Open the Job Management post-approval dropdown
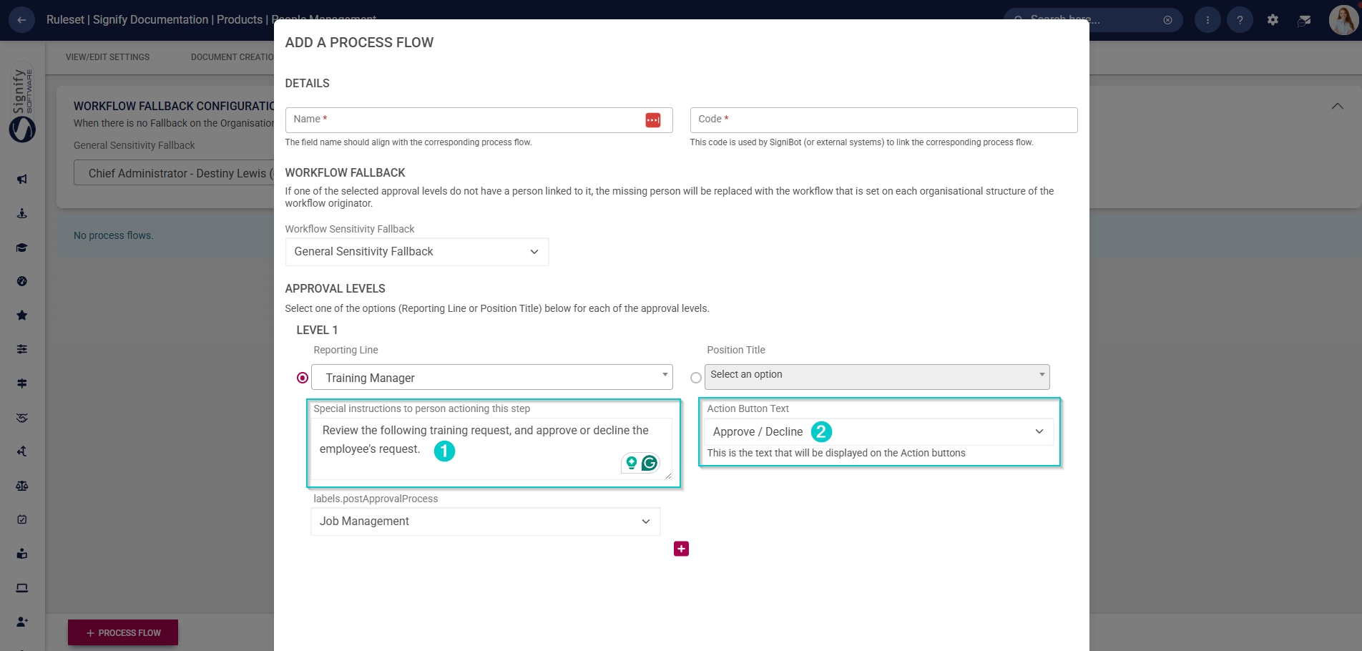The height and width of the screenshot is (651, 1362). coord(486,522)
